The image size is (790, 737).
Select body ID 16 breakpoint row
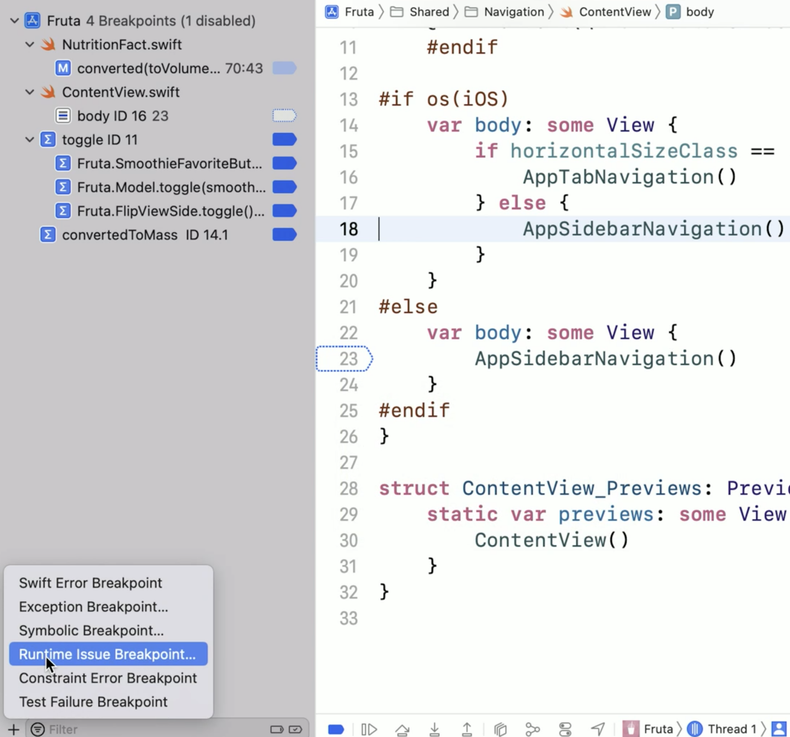click(x=157, y=116)
